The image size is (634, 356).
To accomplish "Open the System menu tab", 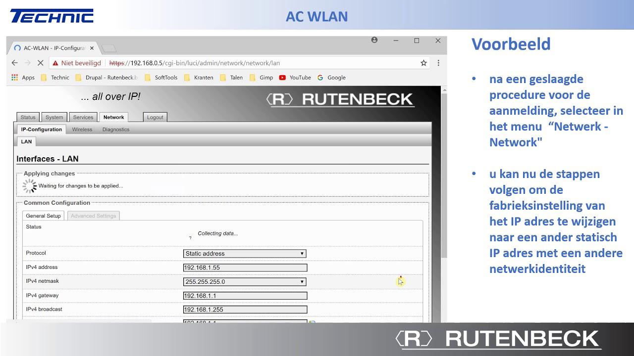I will point(54,117).
